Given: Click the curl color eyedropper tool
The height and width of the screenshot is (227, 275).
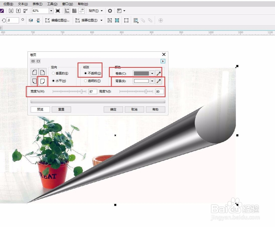Looking at the screenshot, I should pyautogui.click(x=158, y=73).
